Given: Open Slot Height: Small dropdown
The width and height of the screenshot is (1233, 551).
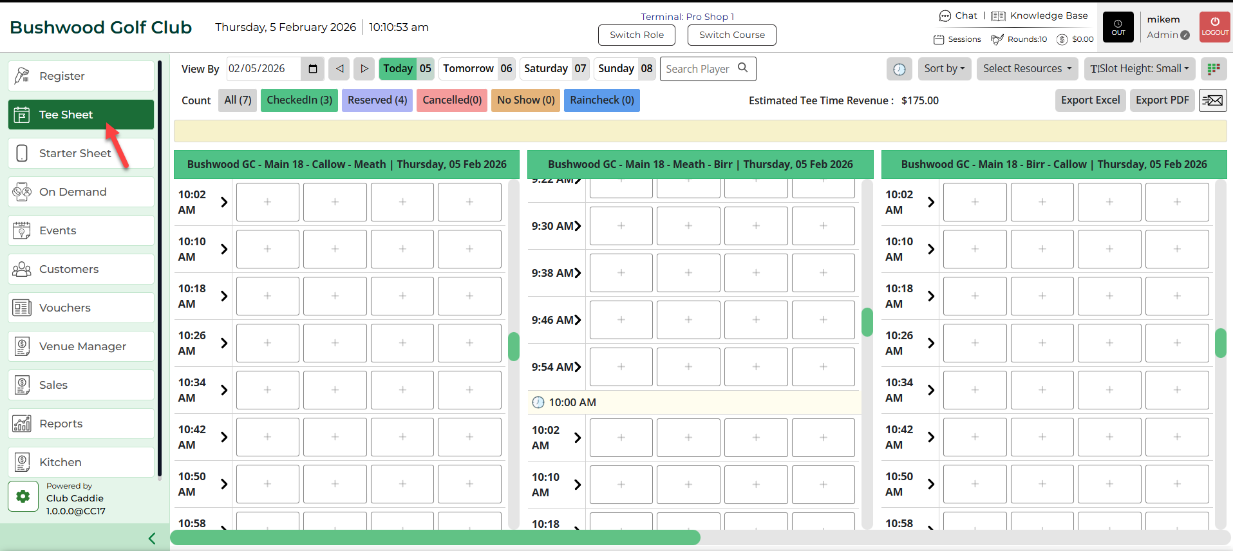Looking at the screenshot, I should coord(1139,69).
